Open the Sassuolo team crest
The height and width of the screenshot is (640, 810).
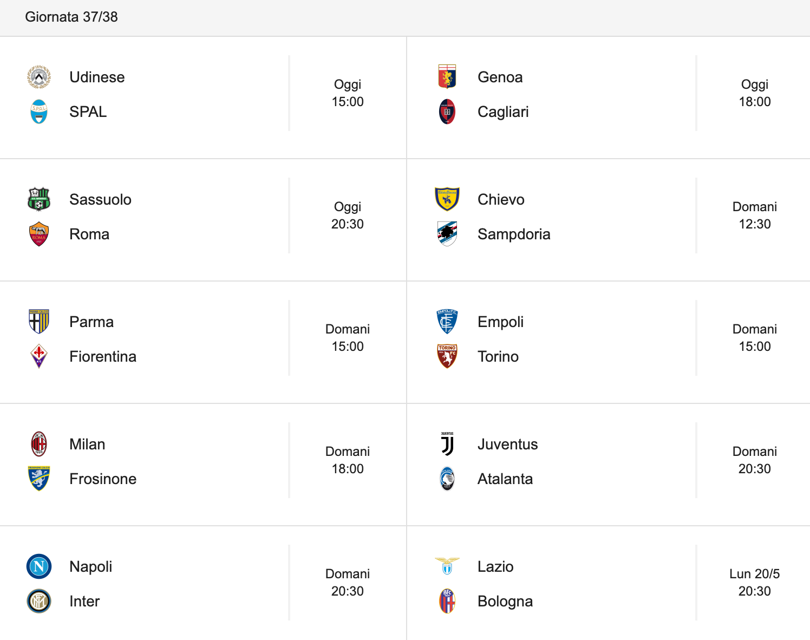39,199
